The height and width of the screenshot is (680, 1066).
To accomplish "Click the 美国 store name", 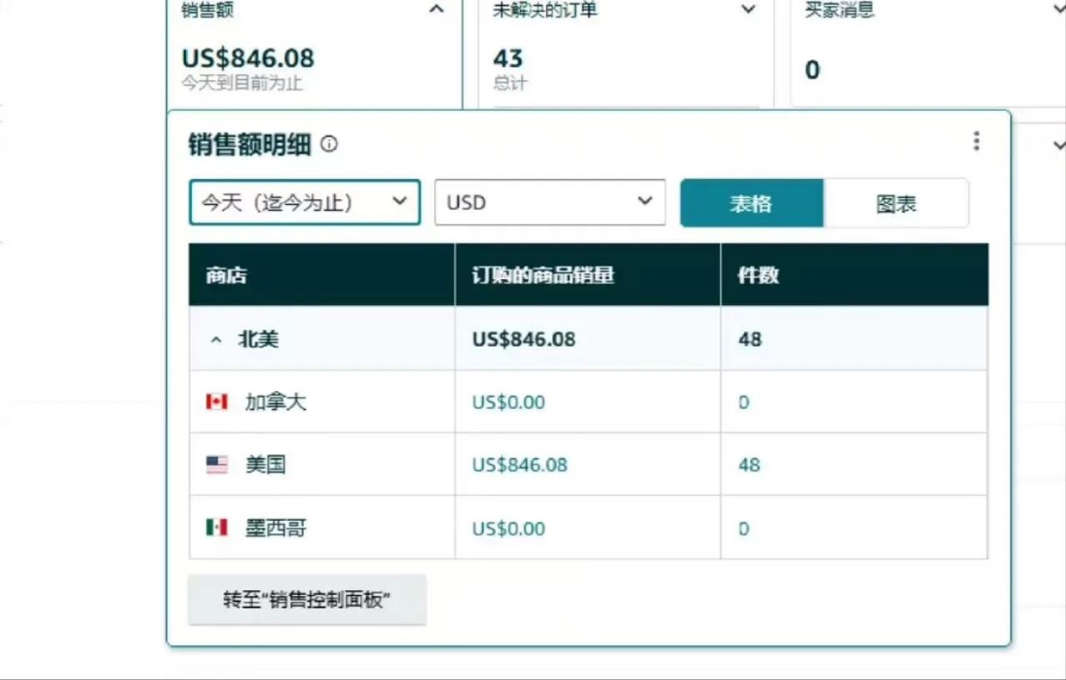I will pos(266,465).
